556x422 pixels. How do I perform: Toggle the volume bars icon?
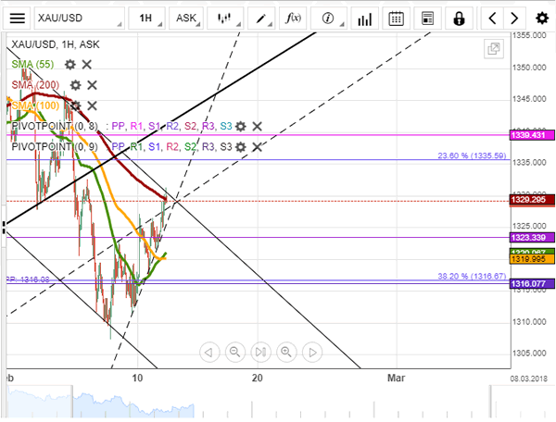point(365,19)
